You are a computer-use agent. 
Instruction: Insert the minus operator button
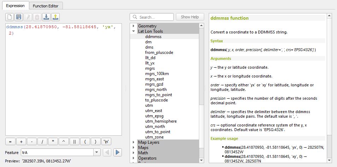tap(32, 142)
